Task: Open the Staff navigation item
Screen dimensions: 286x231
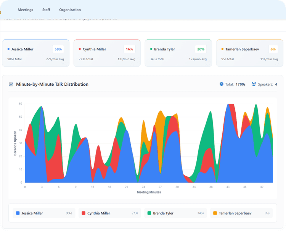Action: coord(46,10)
